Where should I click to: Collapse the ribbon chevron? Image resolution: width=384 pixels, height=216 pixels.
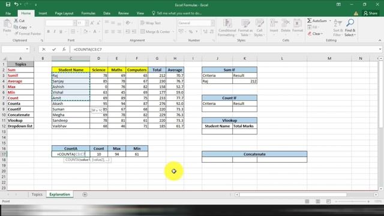(x=380, y=40)
